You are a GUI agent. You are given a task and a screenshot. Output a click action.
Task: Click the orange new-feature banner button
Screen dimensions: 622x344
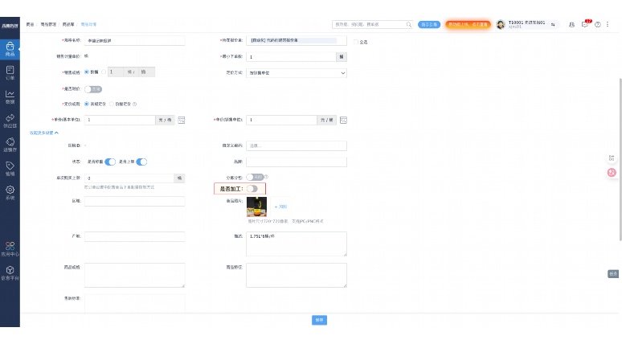pos(468,25)
